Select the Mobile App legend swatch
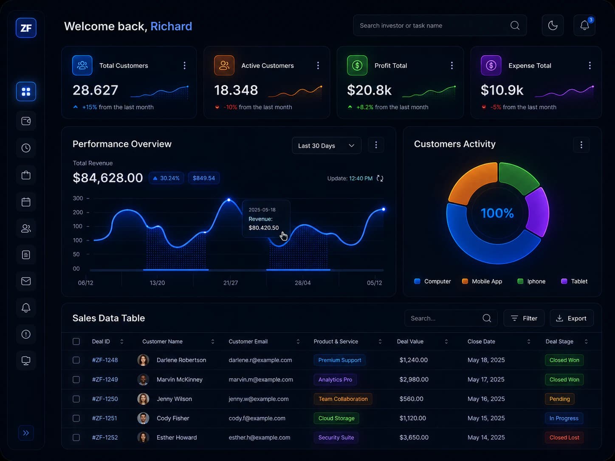The height and width of the screenshot is (461, 615). 465,281
